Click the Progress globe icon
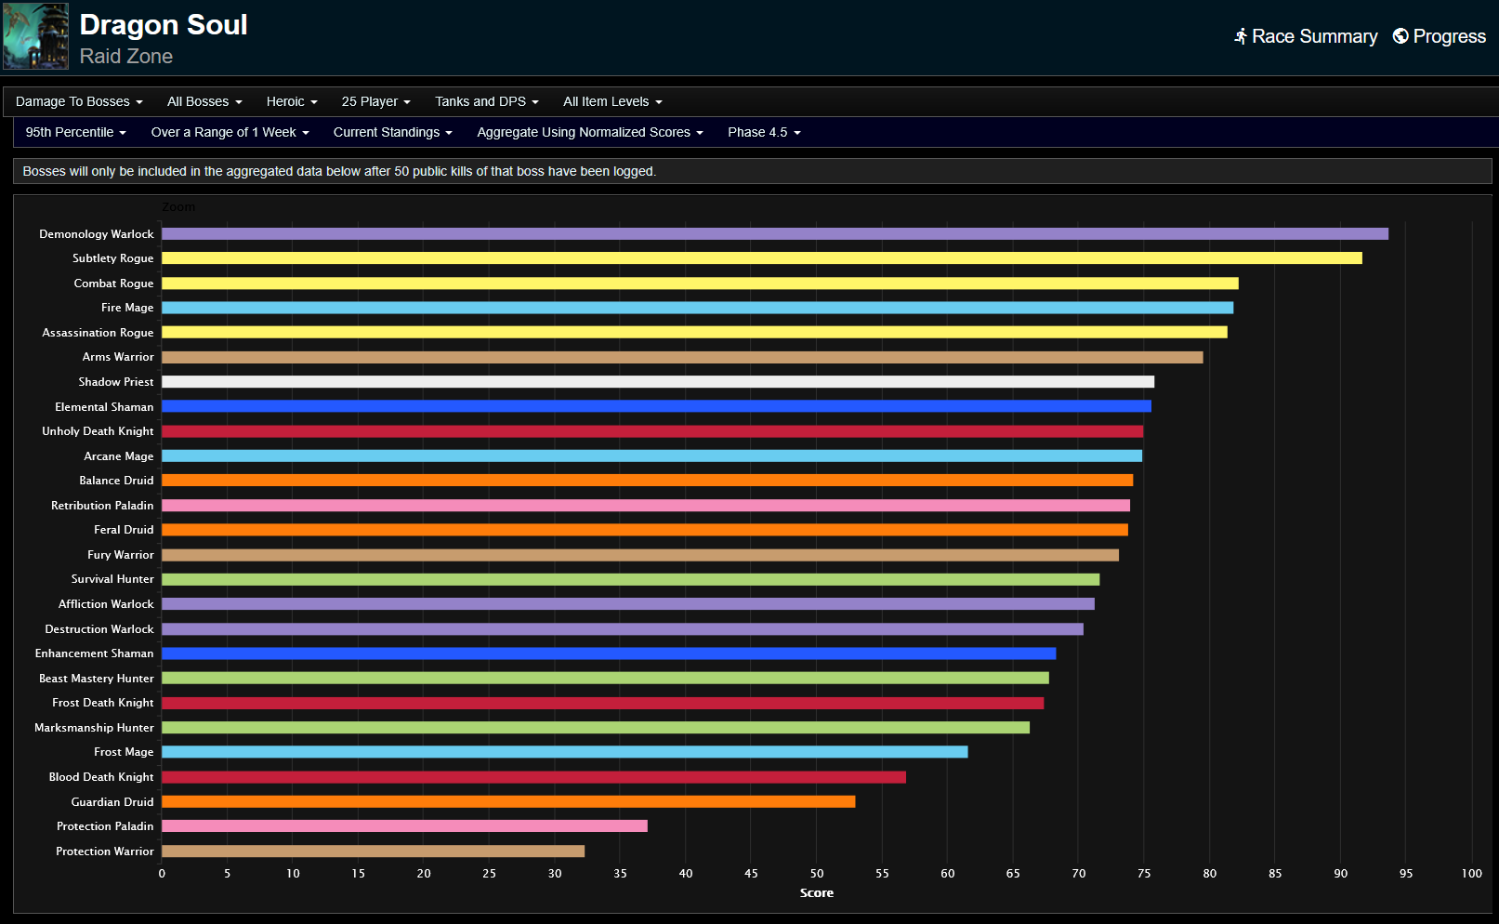Viewport: 1499px width, 924px height. [x=1400, y=36]
